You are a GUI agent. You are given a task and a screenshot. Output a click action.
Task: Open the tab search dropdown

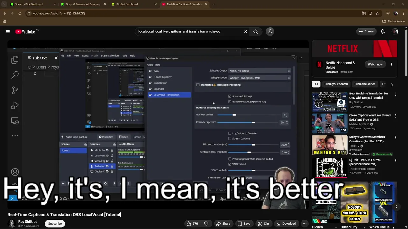(x=4, y=4)
